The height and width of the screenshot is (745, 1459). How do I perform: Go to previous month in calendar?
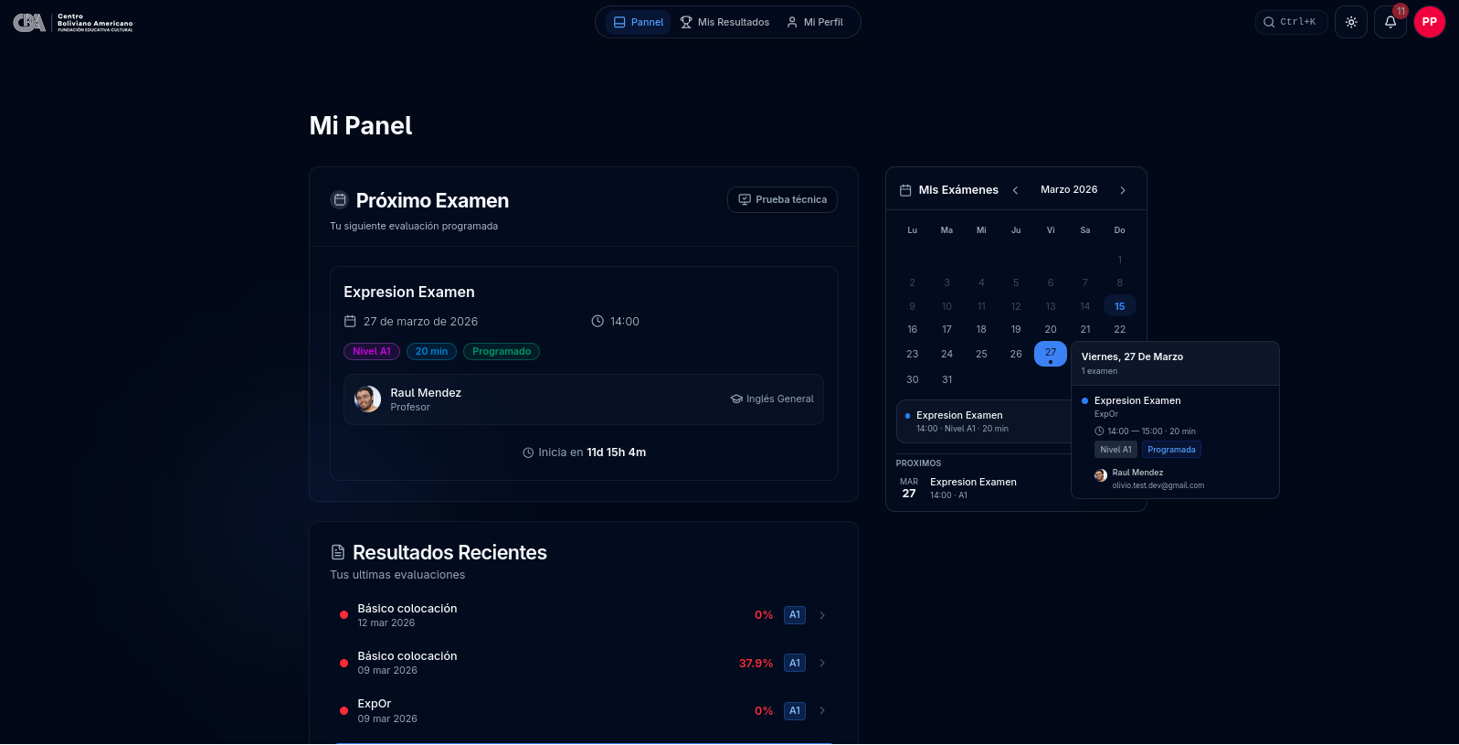tap(1015, 190)
